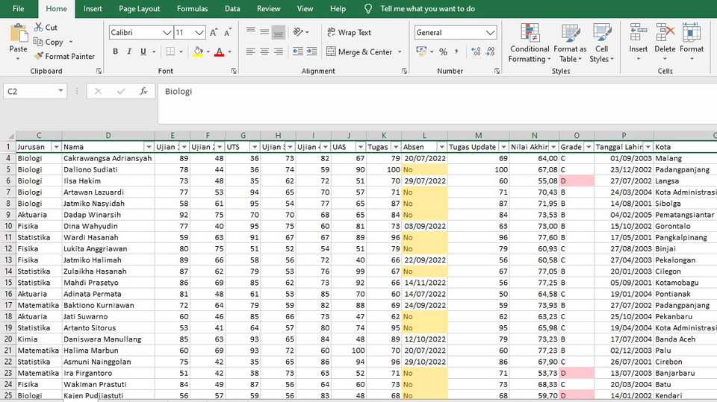The image size is (717, 402).
Task: Top align the cell contents
Action: click(x=251, y=31)
